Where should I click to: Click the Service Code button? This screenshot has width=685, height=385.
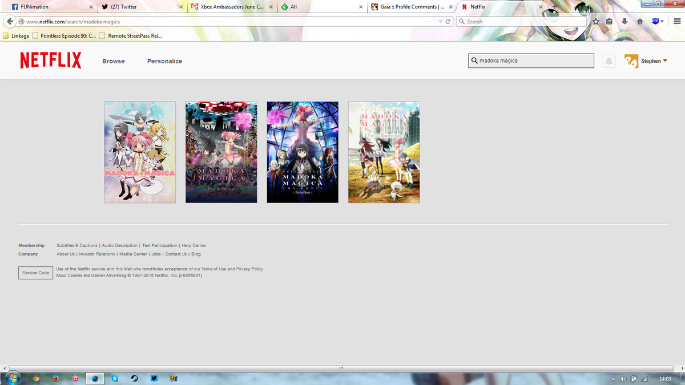35,273
